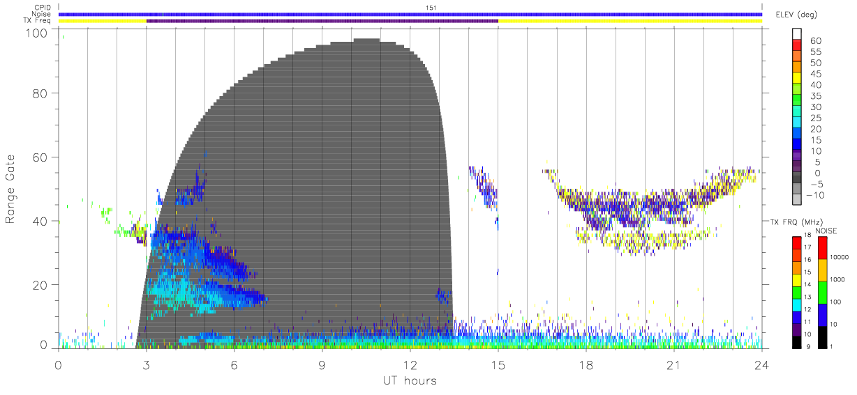Click x-axis tick label 3
Screen dimensions: 857x395
(x=147, y=365)
